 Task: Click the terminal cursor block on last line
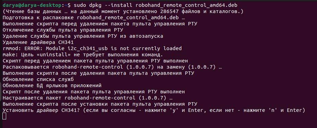[4, 116]
